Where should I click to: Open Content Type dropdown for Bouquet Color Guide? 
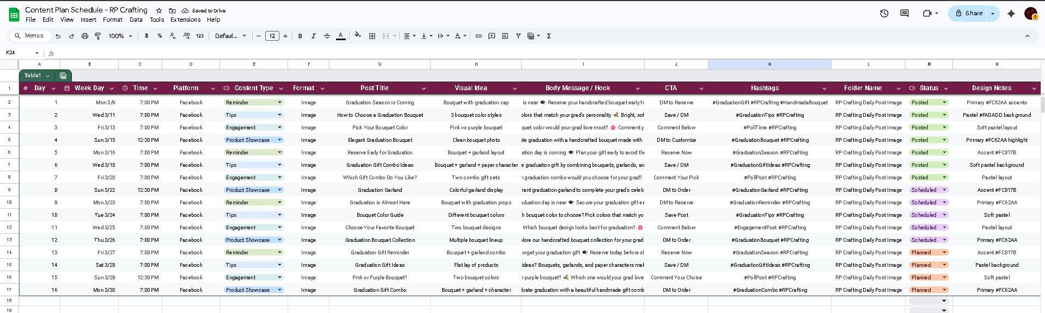point(280,215)
